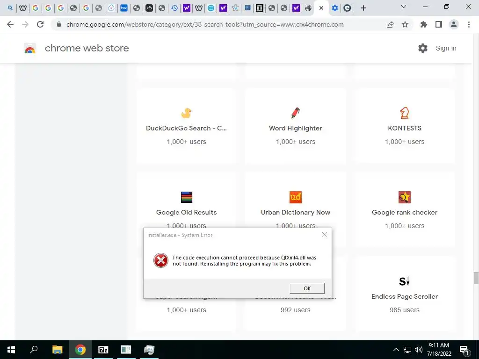The image size is (479, 359).
Task: Click the red error icon in the dialog
Action: pos(161,260)
